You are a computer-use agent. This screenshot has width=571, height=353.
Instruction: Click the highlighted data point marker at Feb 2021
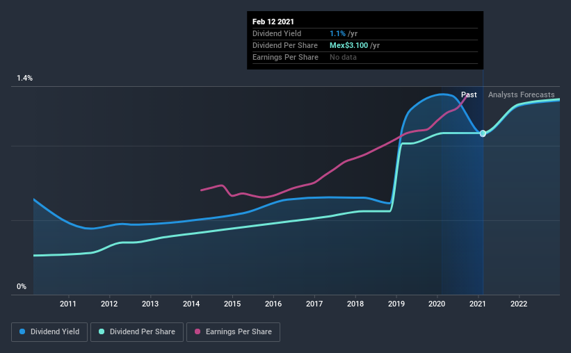pyautogui.click(x=483, y=133)
